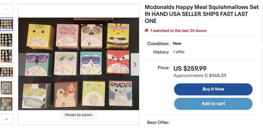The image size is (263, 130).
Task: Click the main Squishmallows boxes photo
Action: click(78, 64)
